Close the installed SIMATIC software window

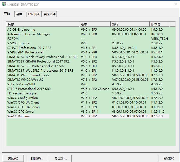click(176, 4)
